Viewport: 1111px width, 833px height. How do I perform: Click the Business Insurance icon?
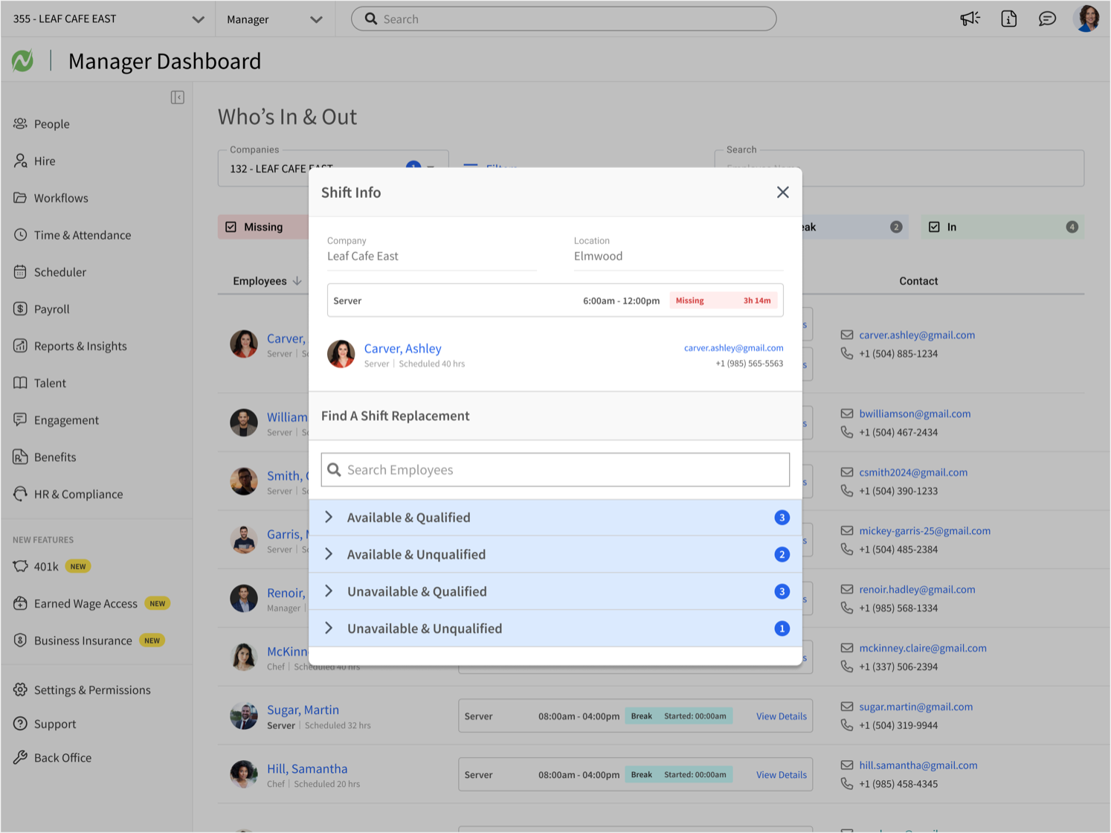(x=20, y=640)
